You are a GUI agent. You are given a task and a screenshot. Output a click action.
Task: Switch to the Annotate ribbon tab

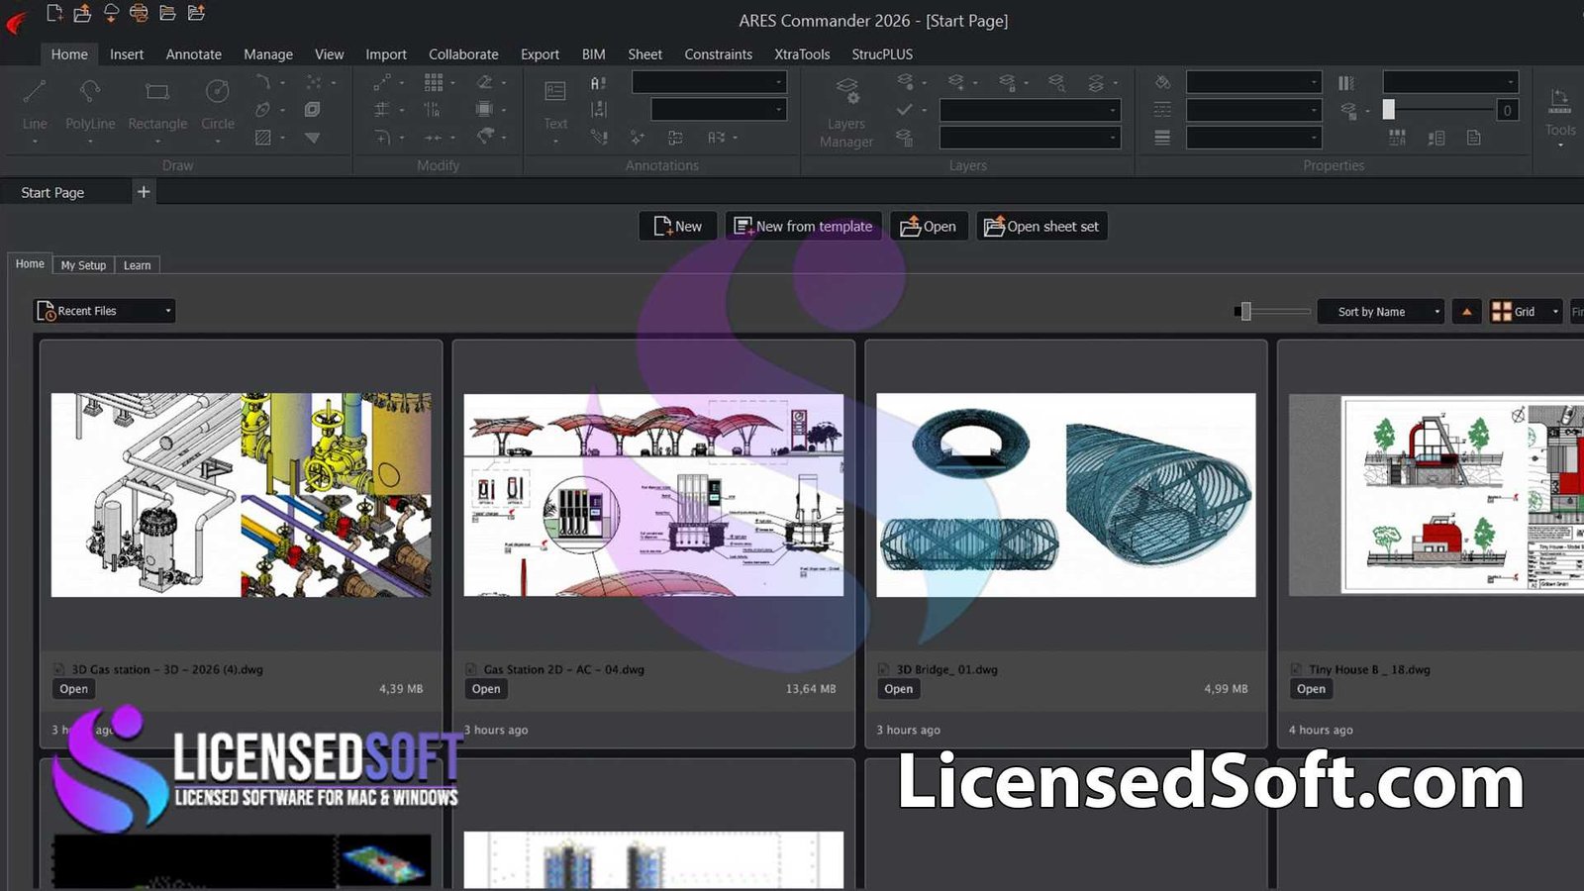pyautogui.click(x=194, y=54)
